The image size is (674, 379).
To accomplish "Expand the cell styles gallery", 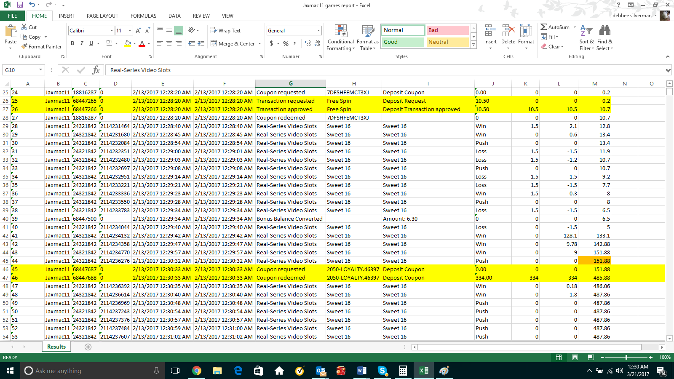I will tap(473, 45).
